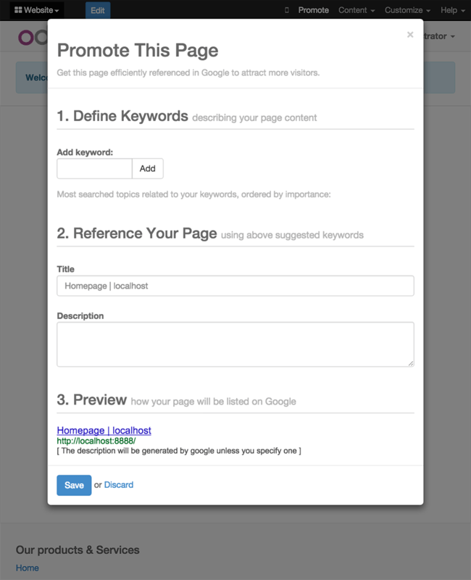Expand the Content dropdown menu
This screenshot has width=471, height=580.
click(x=357, y=10)
